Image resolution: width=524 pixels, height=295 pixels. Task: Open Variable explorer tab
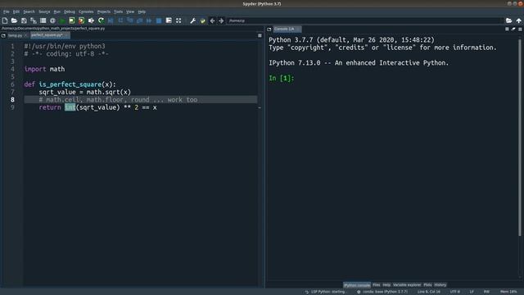pos(407,285)
